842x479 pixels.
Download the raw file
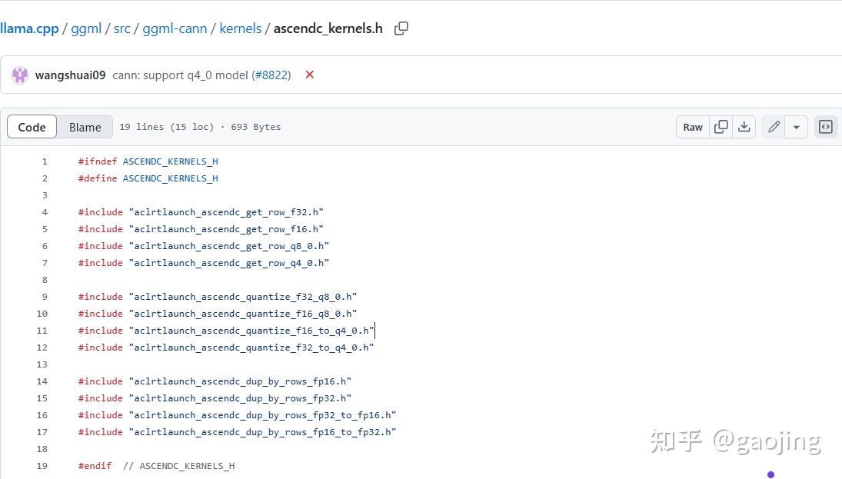pos(744,127)
